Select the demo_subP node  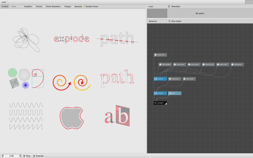223,64
